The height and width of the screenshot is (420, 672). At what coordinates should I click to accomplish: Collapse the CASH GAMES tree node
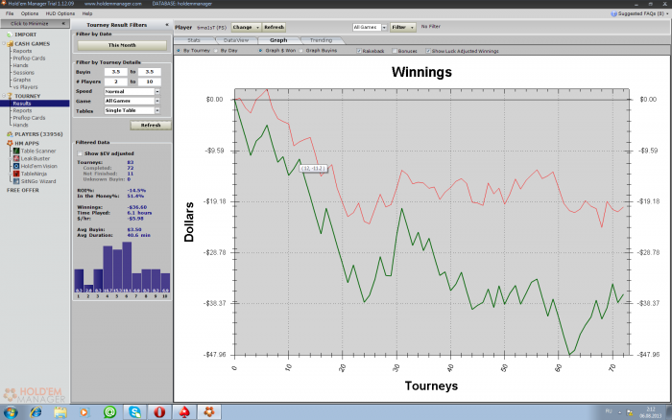[4, 44]
